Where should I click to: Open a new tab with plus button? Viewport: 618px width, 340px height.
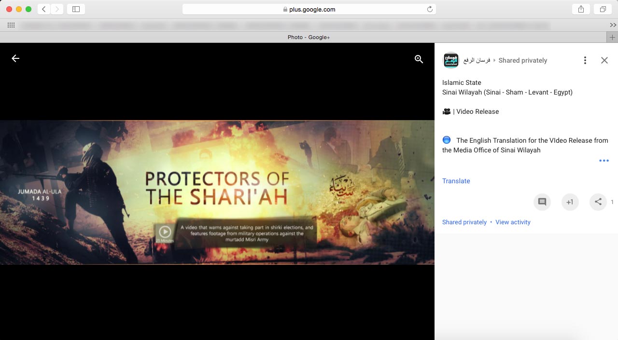[612, 37]
